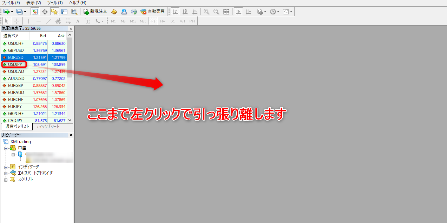Zoom out the chart with minus magnifier
The image size is (447, 223).
216,12
